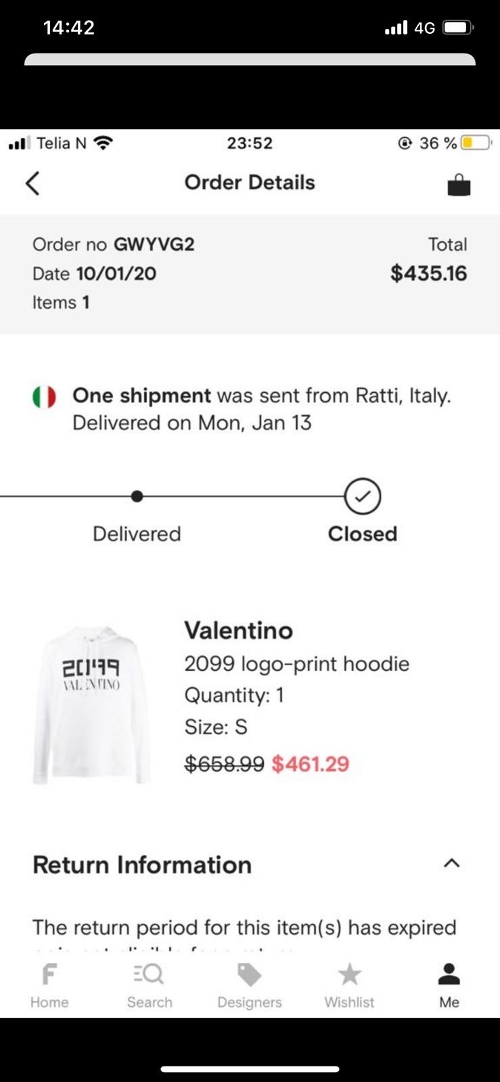Tap the home indicator bar at the bottom
The width and height of the screenshot is (500, 1082).
pos(250,1069)
